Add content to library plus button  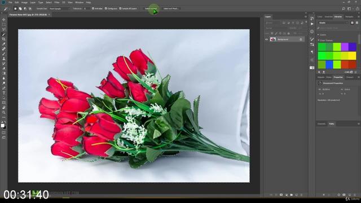pos(319,72)
